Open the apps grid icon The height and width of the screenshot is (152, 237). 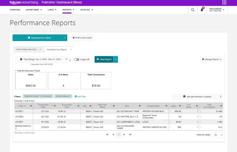point(224,3)
